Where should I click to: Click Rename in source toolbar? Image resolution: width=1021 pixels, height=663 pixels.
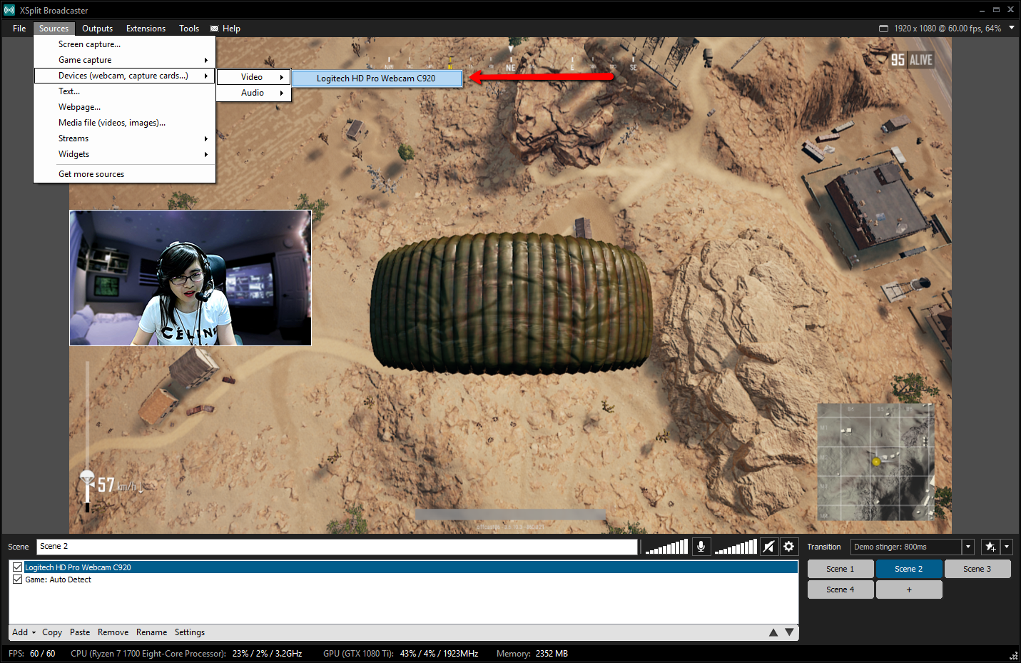click(x=151, y=632)
